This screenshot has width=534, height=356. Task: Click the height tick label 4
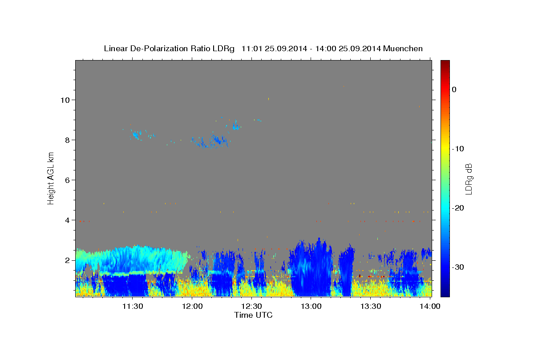coord(68,220)
